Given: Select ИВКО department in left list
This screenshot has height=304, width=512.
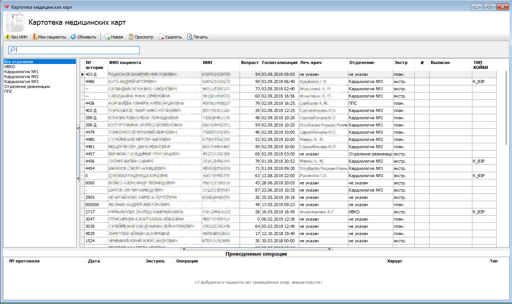Looking at the screenshot, I should [40, 67].
